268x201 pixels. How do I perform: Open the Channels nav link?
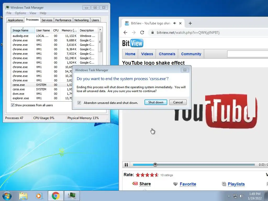click(x=167, y=54)
